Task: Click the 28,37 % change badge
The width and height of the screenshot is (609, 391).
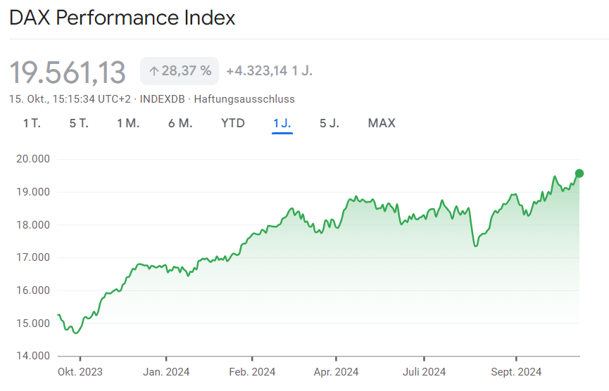Action: tap(180, 71)
